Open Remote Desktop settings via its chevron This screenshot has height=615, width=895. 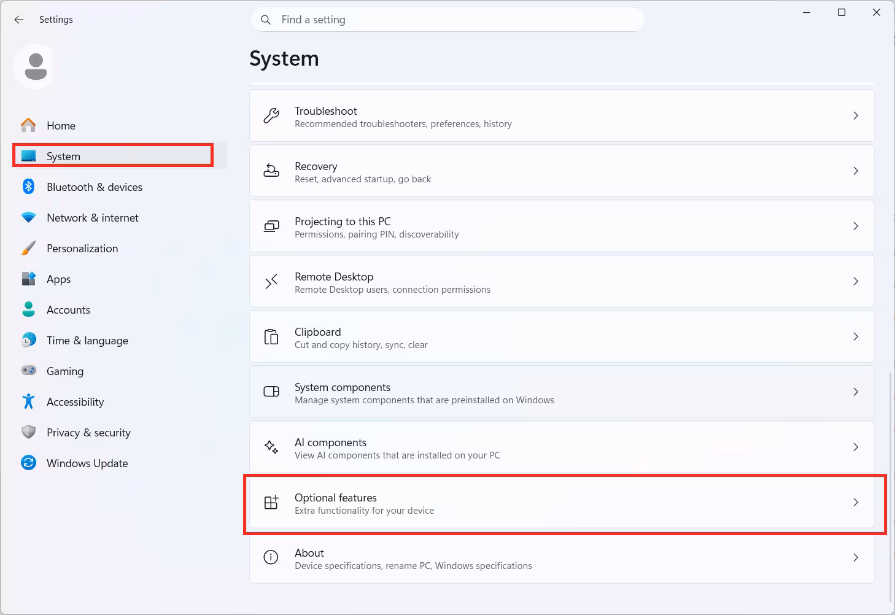[x=856, y=281]
